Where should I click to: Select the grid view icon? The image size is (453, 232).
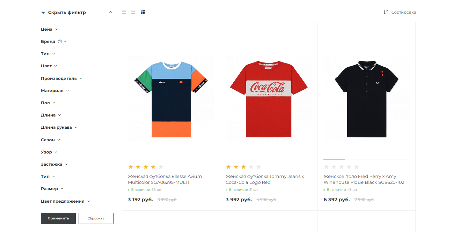tap(143, 12)
